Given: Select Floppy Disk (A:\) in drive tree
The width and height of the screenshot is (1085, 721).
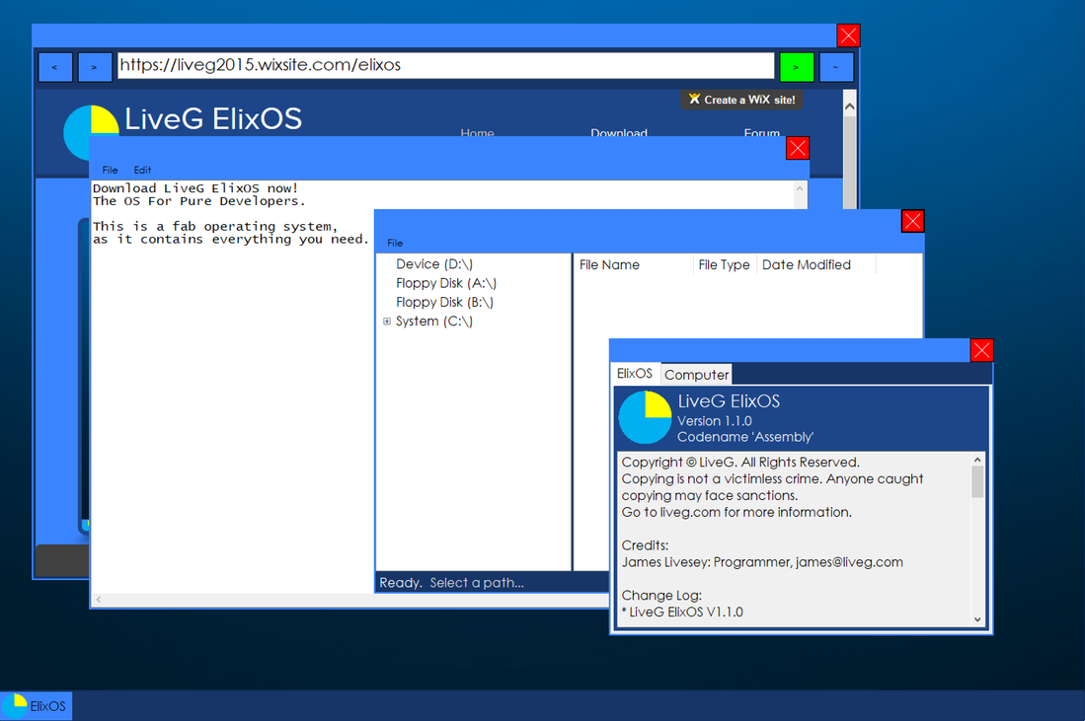Looking at the screenshot, I should [444, 283].
